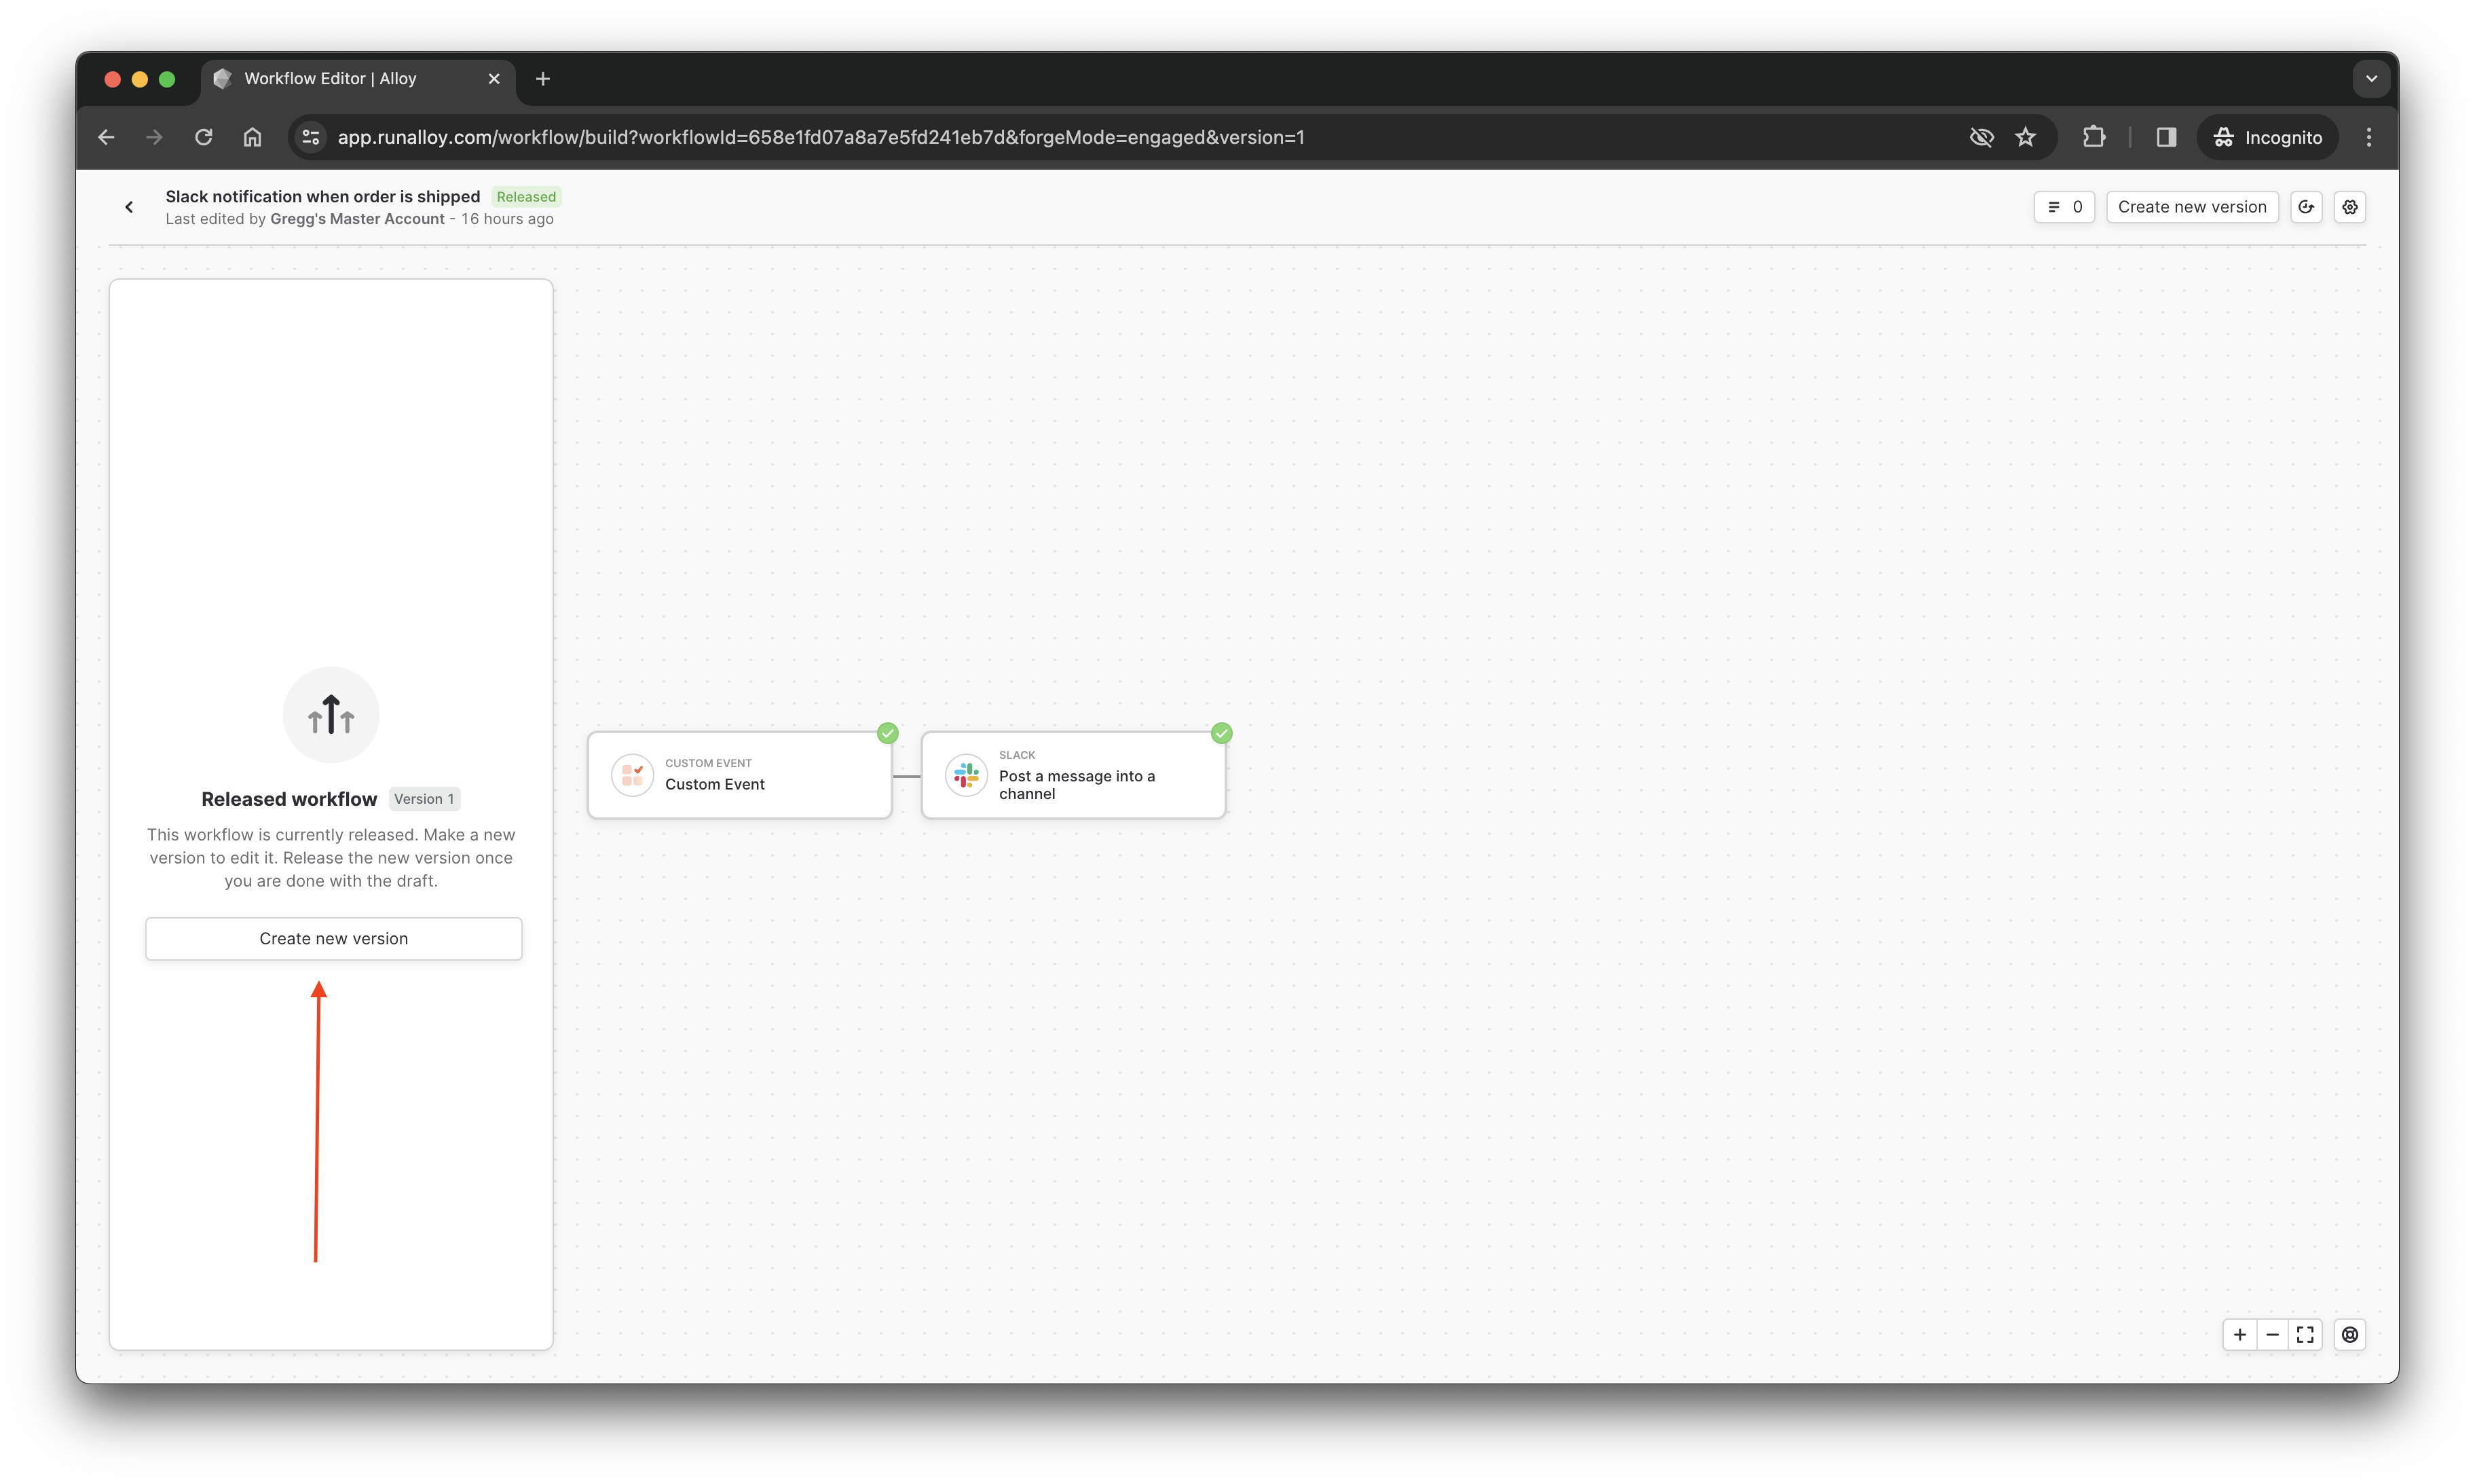Click the Slack logo icon on the node
The width and height of the screenshot is (2475, 1484).
pyautogui.click(x=966, y=775)
